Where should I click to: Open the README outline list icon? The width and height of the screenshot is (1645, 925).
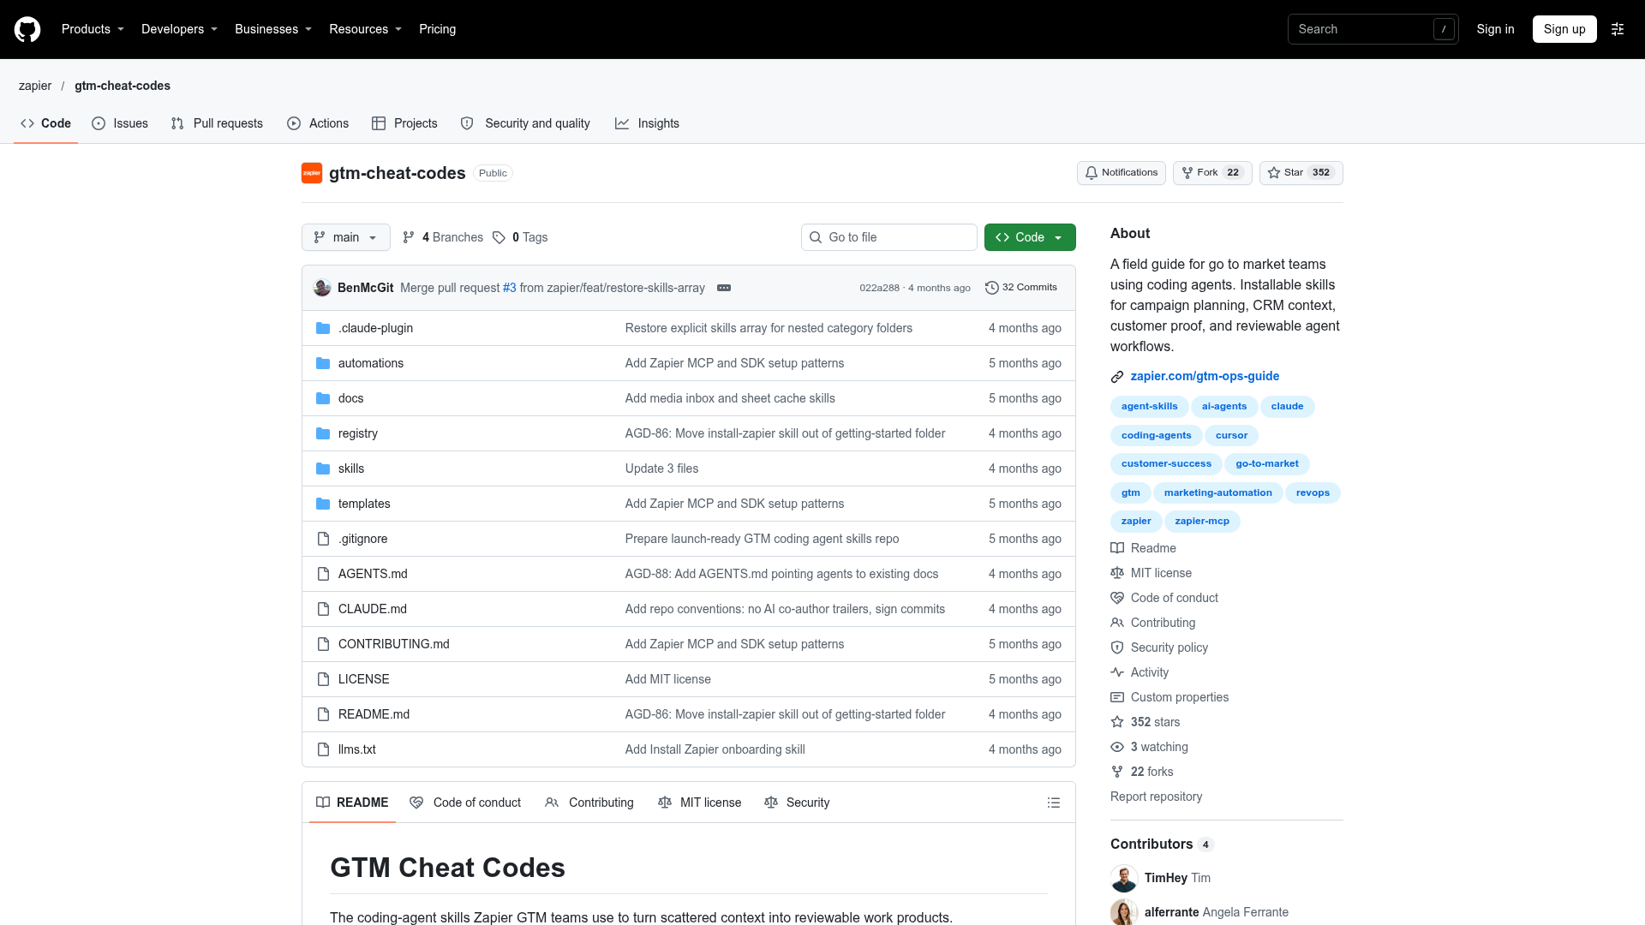click(1054, 803)
